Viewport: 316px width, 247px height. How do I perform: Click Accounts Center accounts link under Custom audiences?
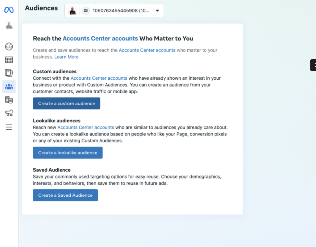99,78
